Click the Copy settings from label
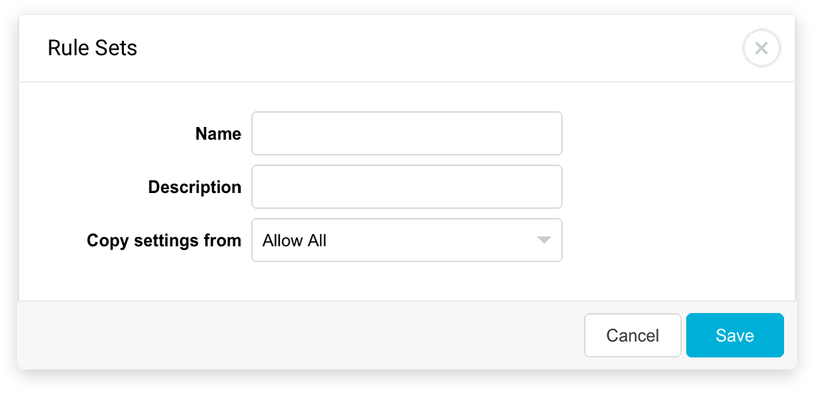Viewport: 814px width, 393px height. click(x=164, y=241)
